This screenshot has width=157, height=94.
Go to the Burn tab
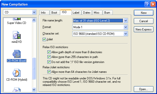click(108, 13)
